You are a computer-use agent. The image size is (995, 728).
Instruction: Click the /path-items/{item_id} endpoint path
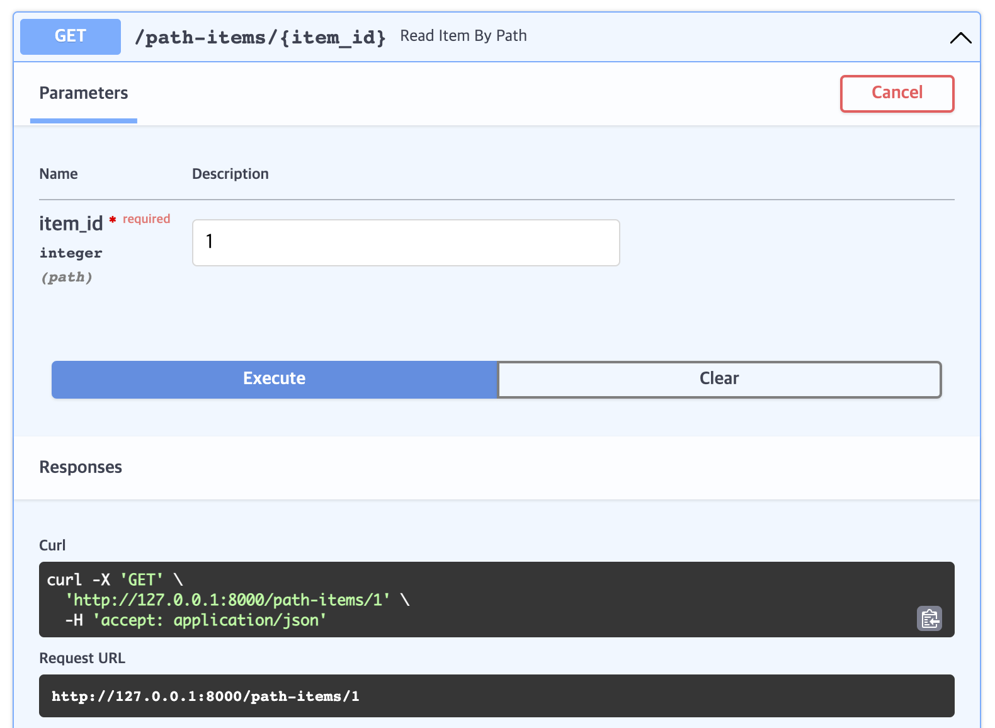[260, 37]
